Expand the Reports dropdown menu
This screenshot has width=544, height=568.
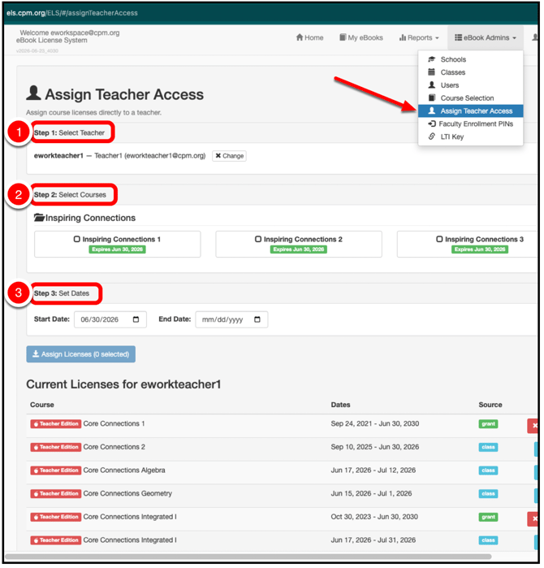(x=421, y=37)
